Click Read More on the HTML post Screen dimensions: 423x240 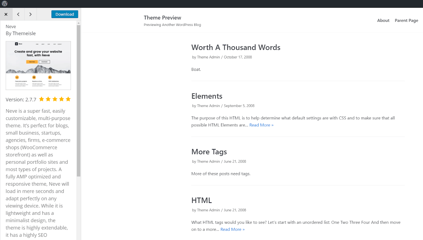232,229
